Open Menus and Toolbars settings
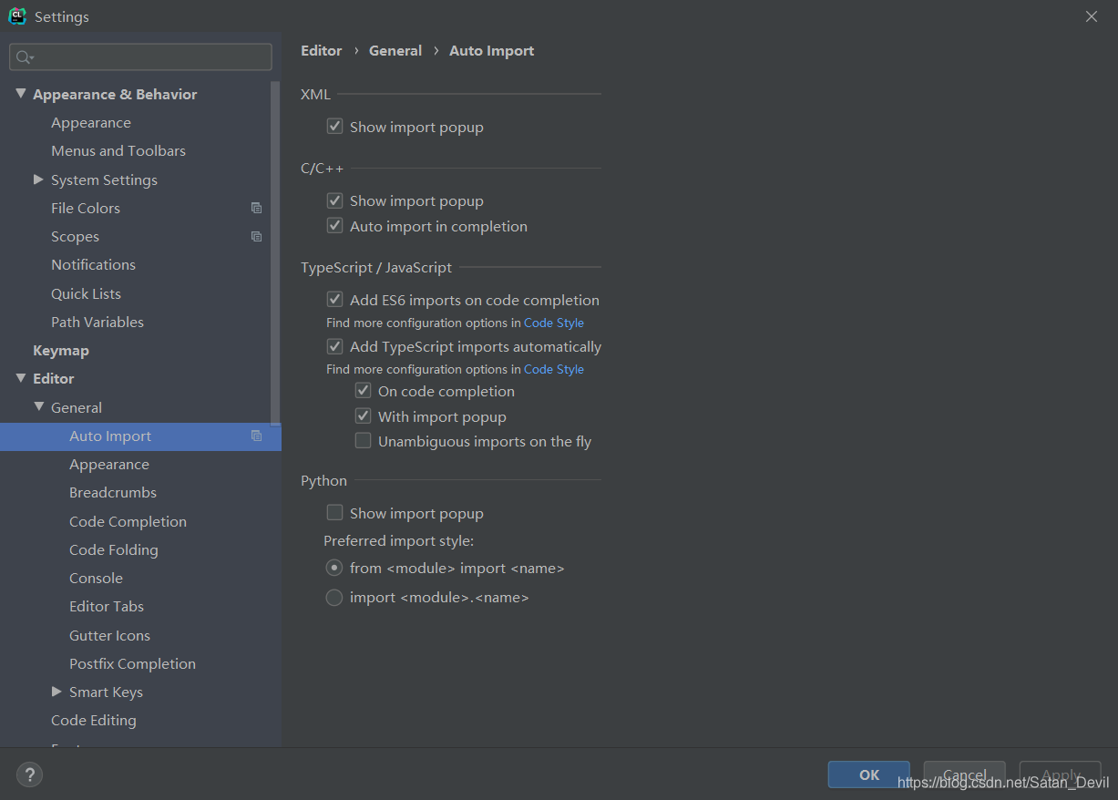 pos(118,151)
